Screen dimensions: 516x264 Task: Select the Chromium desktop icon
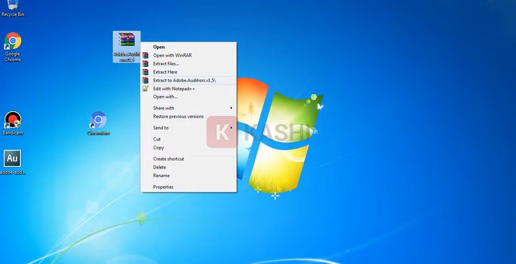98,121
